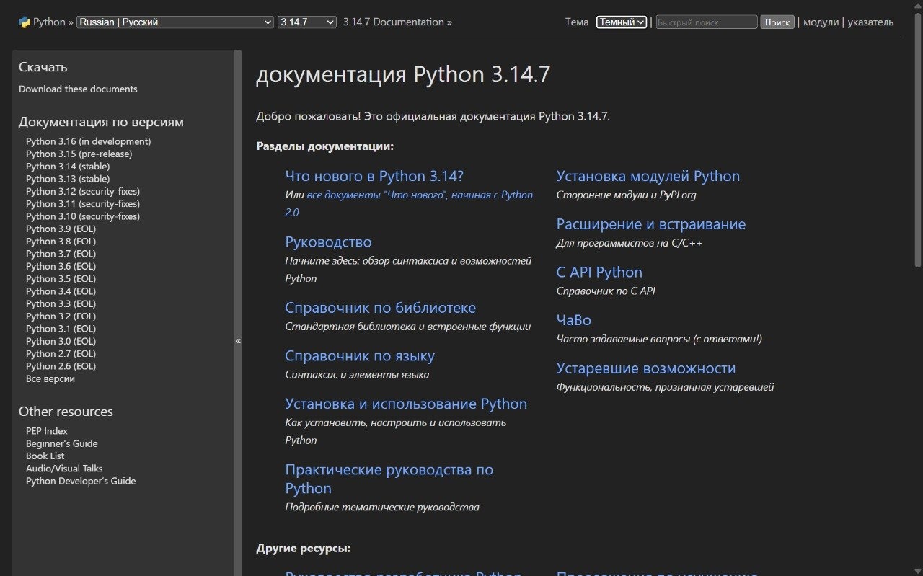Open Python 3.7 (EOL) docs
Viewport: 923px width, 576px height.
click(61, 254)
